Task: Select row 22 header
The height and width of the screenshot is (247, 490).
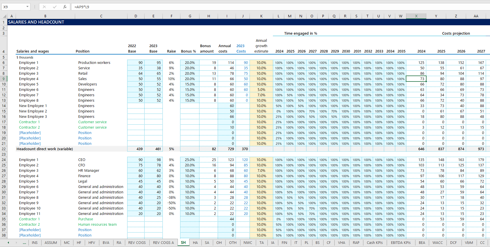Action: click(4, 149)
